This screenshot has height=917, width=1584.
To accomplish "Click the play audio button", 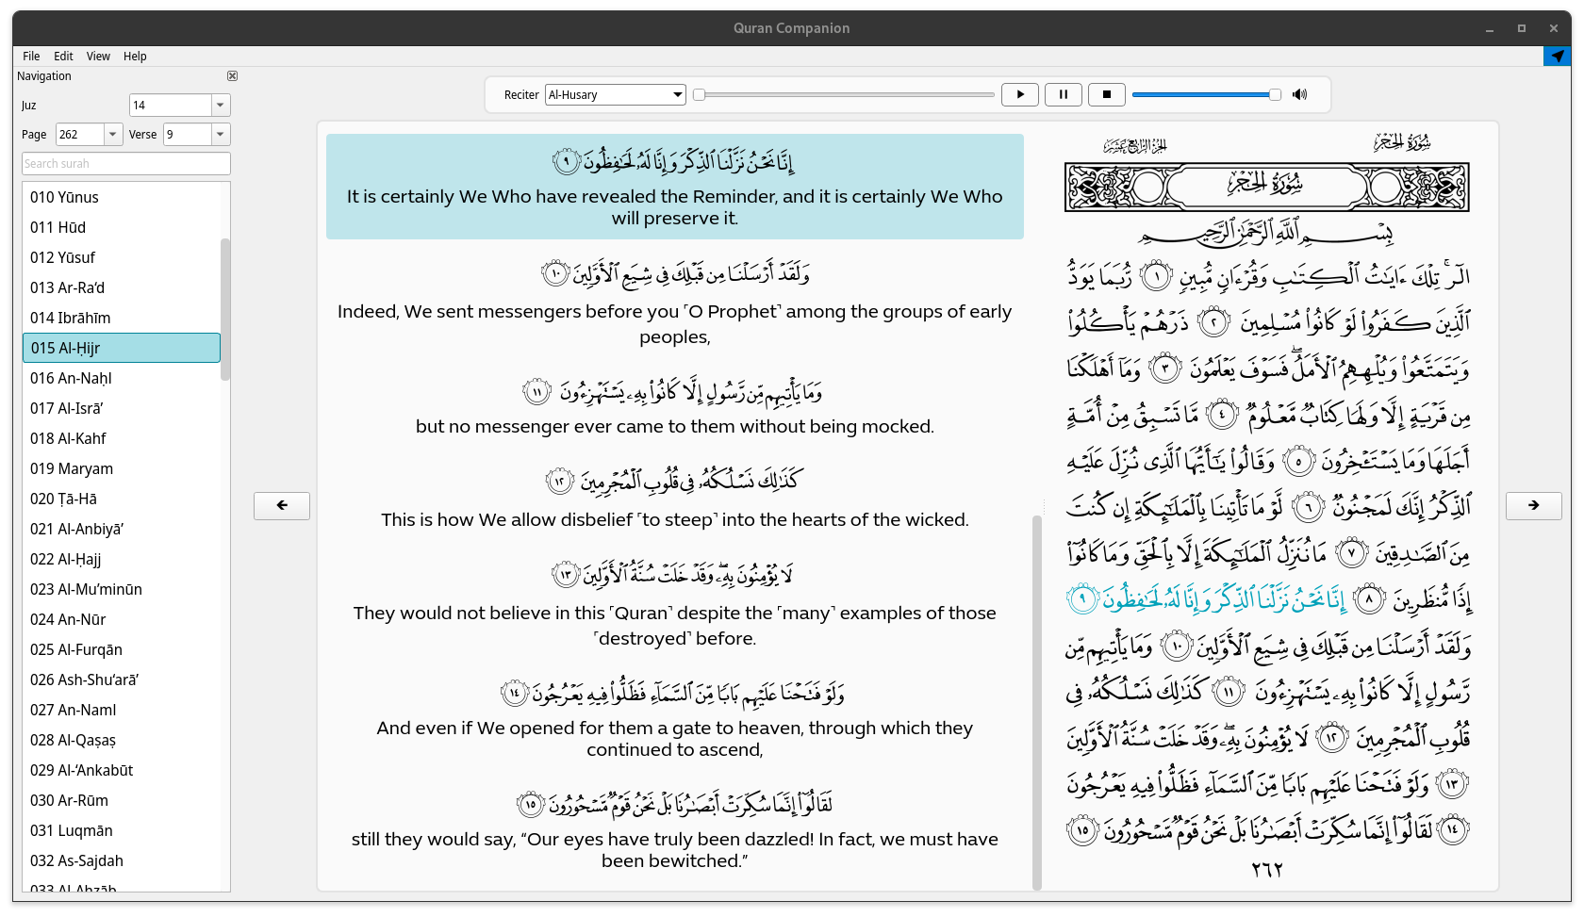I will [x=1020, y=94].
